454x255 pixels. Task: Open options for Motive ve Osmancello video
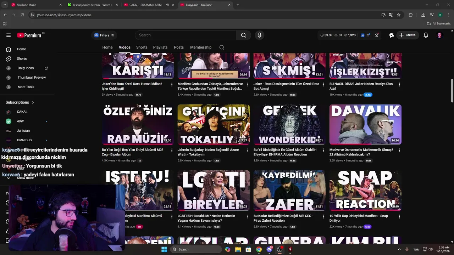pyautogui.click(x=399, y=151)
